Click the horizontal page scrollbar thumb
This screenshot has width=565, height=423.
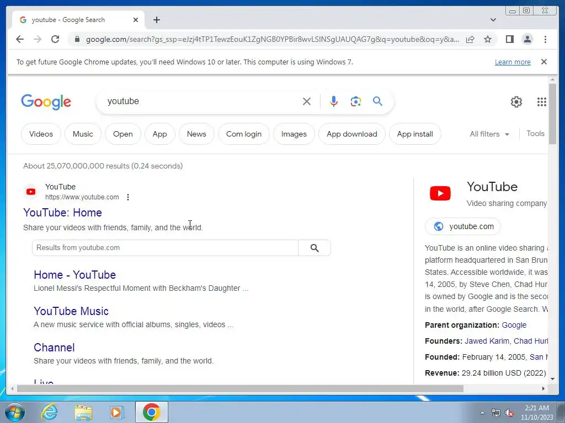click(239, 388)
